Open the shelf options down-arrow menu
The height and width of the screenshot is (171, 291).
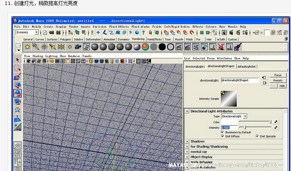(x=19, y=50)
